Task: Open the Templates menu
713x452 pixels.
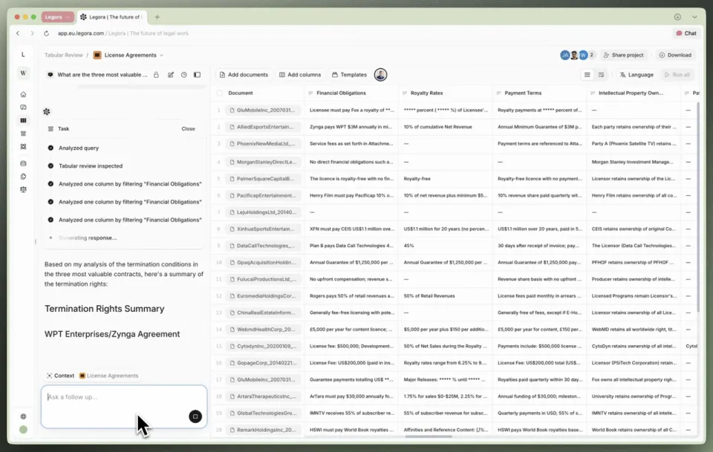Action: coord(349,75)
